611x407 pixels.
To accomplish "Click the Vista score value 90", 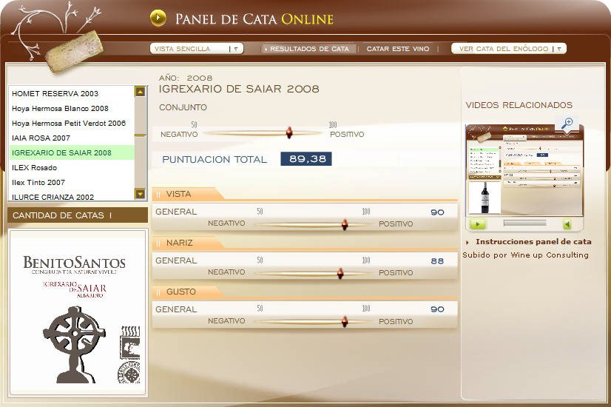I will [437, 212].
